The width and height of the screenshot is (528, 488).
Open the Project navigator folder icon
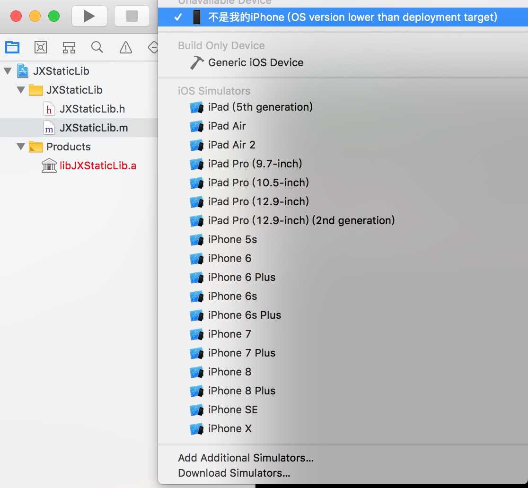click(x=12, y=47)
